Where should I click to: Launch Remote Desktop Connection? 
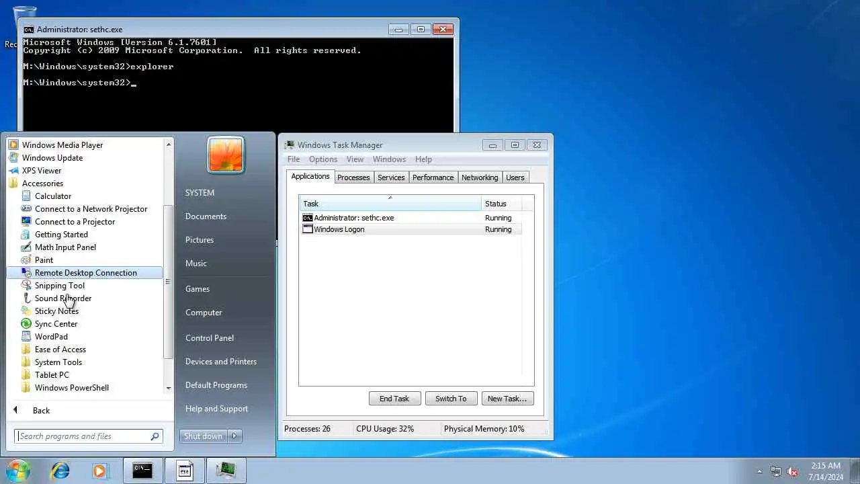(85, 272)
